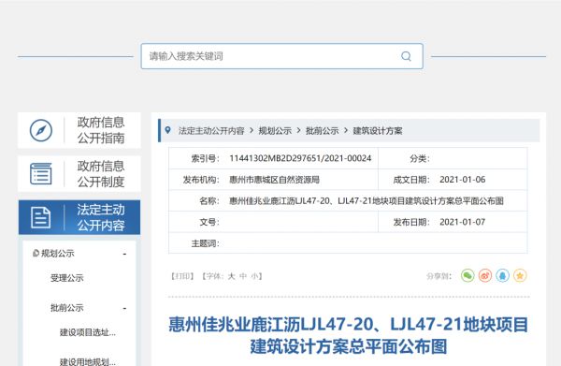Set font size to 大

tap(232, 276)
